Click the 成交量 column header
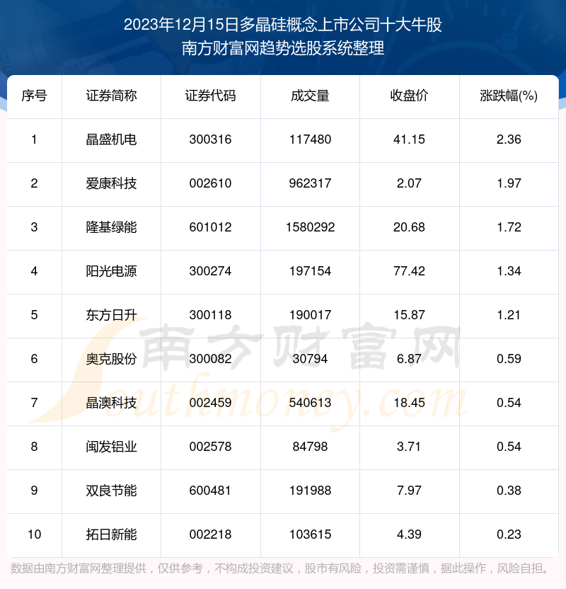The image size is (566, 589). point(310,96)
